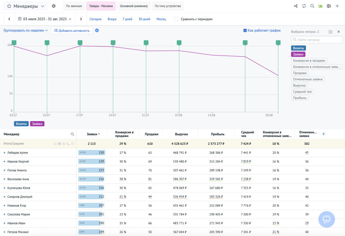This screenshot has width=345, height=236.
Task: Open report settings gear next to Менеджеры
Action: [x=54, y=6]
